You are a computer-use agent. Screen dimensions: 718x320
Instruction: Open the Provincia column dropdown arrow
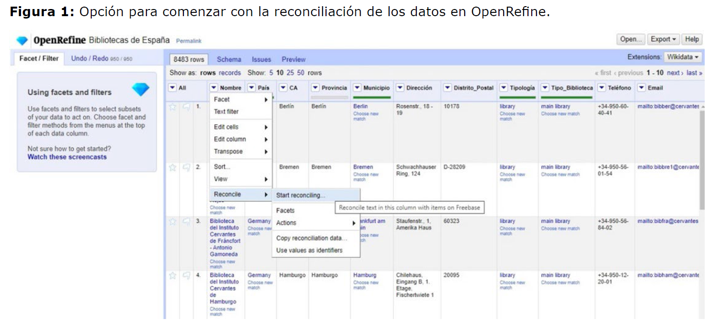(x=316, y=88)
